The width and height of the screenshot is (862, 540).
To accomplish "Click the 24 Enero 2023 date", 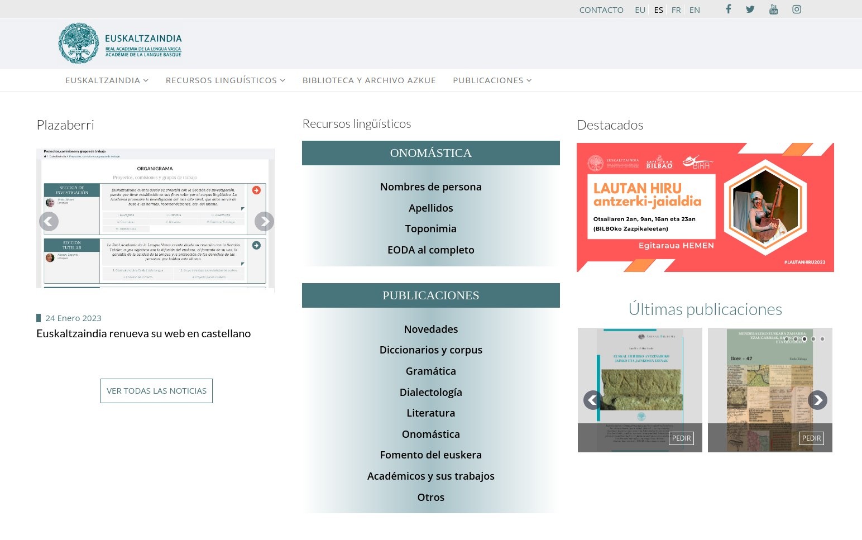I will (x=73, y=318).
